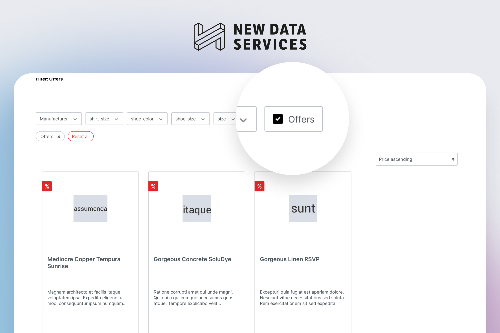Open the assumenda product image
This screenshot has width=500, height=333.
click(x=90, y=208)
